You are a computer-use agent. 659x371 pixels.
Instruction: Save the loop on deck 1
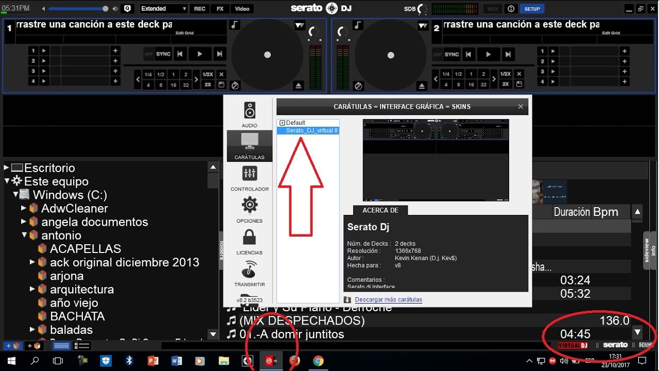tap(222, 85)
